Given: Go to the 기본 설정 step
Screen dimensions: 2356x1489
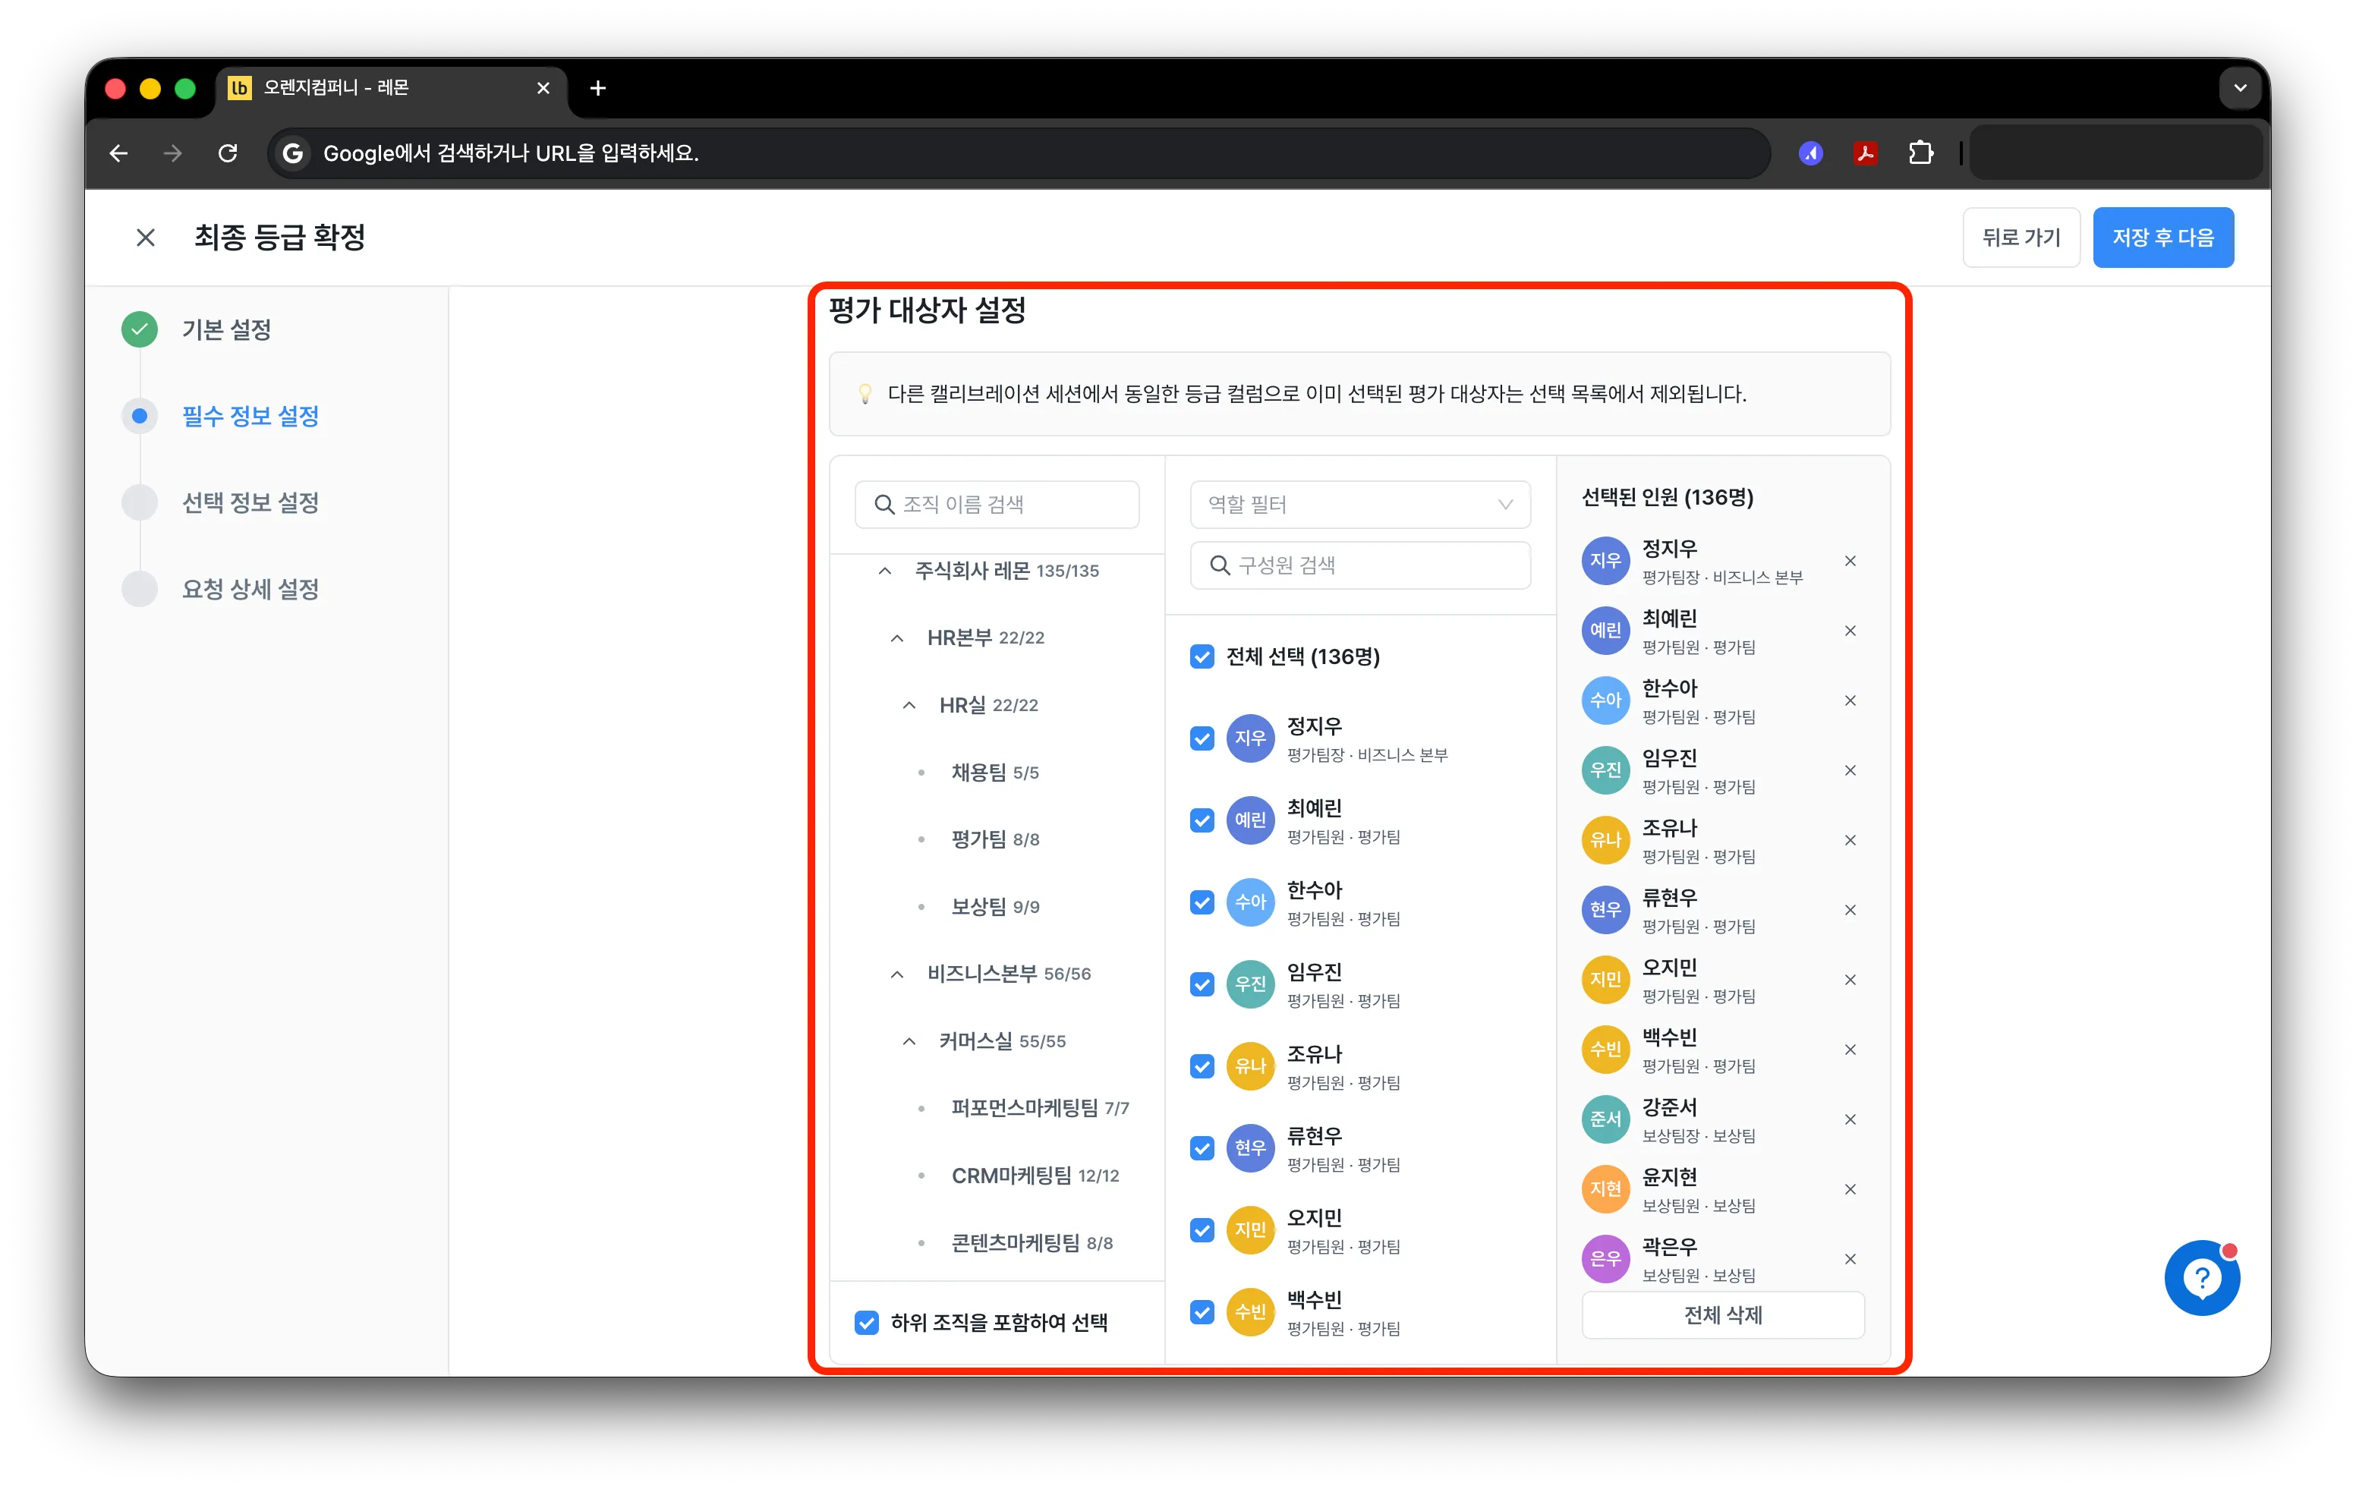Looking at the screenshot, I should click(226, 329).
